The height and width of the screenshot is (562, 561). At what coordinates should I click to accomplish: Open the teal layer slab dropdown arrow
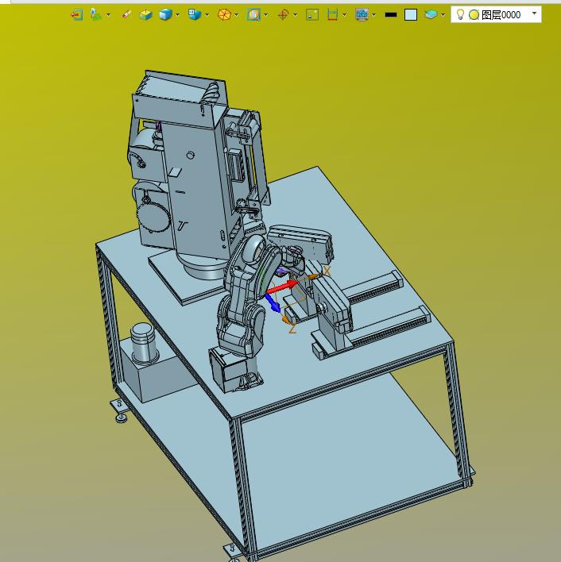click(443, 15)
